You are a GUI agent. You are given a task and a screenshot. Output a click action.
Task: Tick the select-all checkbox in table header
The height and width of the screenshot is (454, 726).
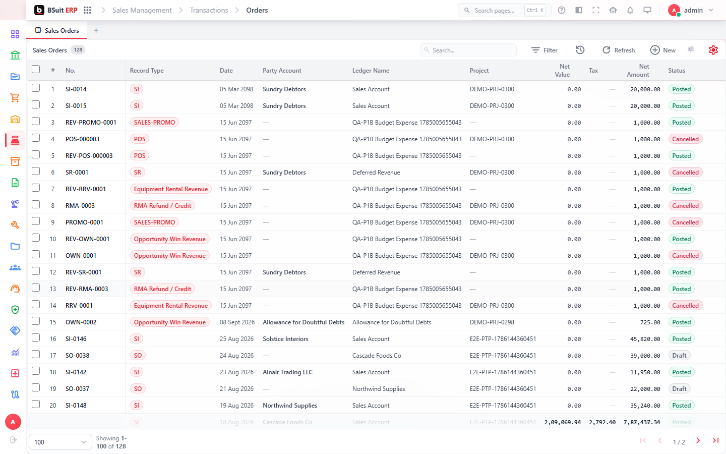(x=36, y=69)
